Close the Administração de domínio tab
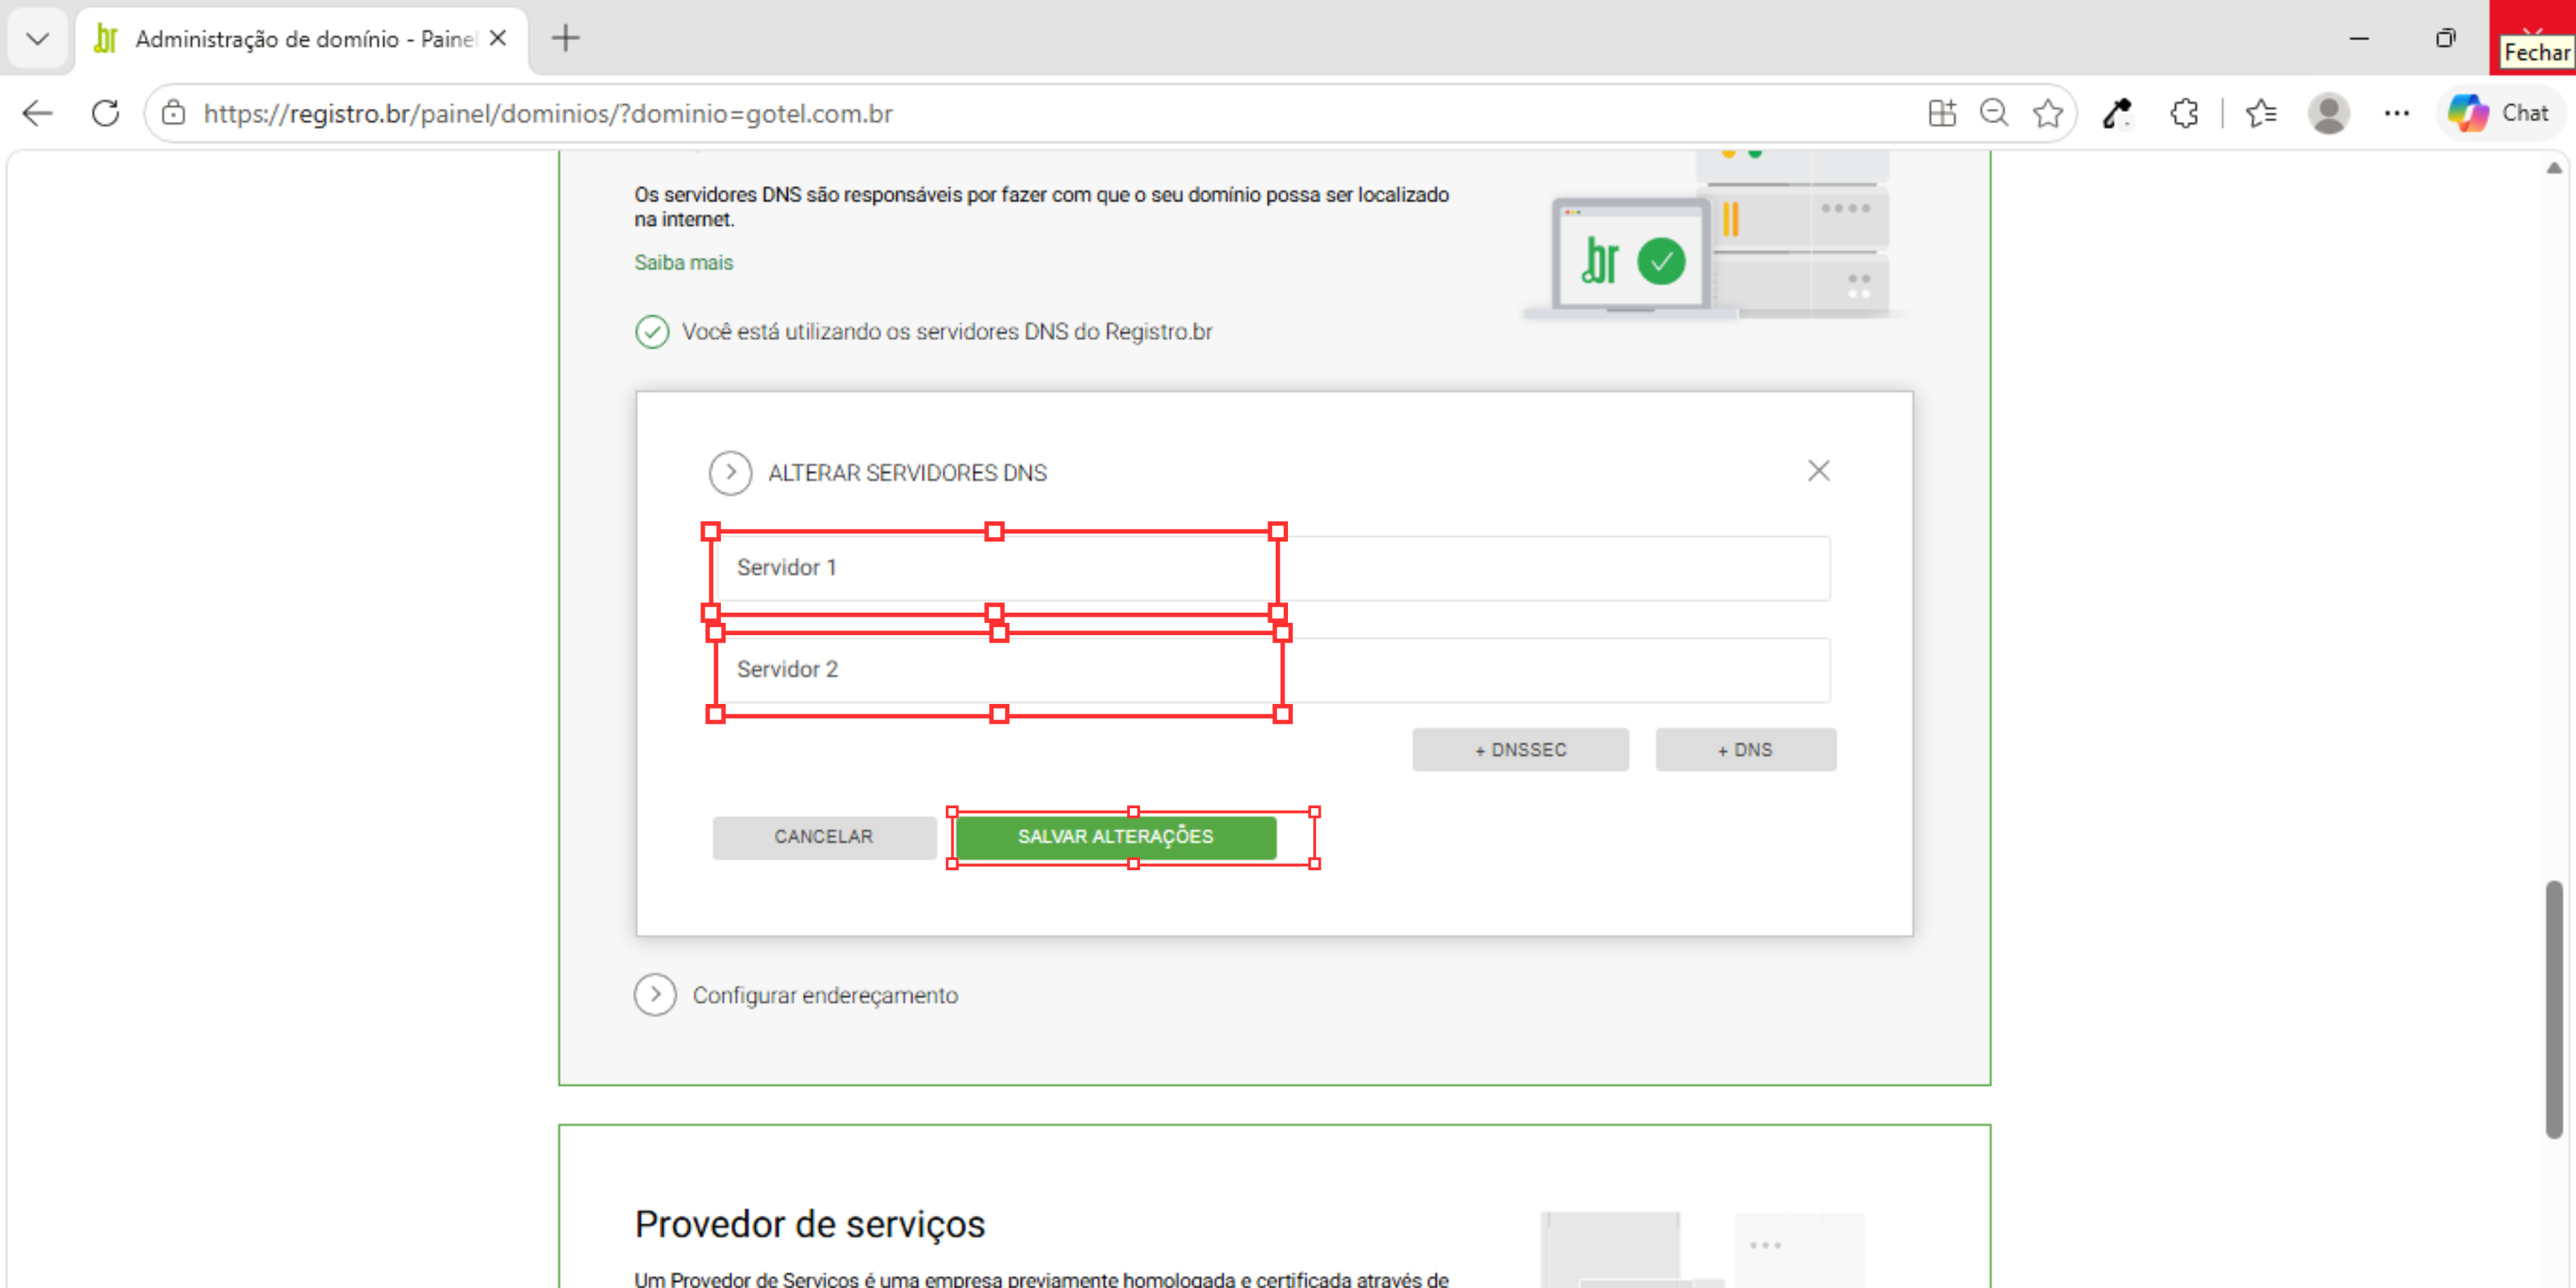Viewport: 2576px width, 1288px height. pos(498,39)
